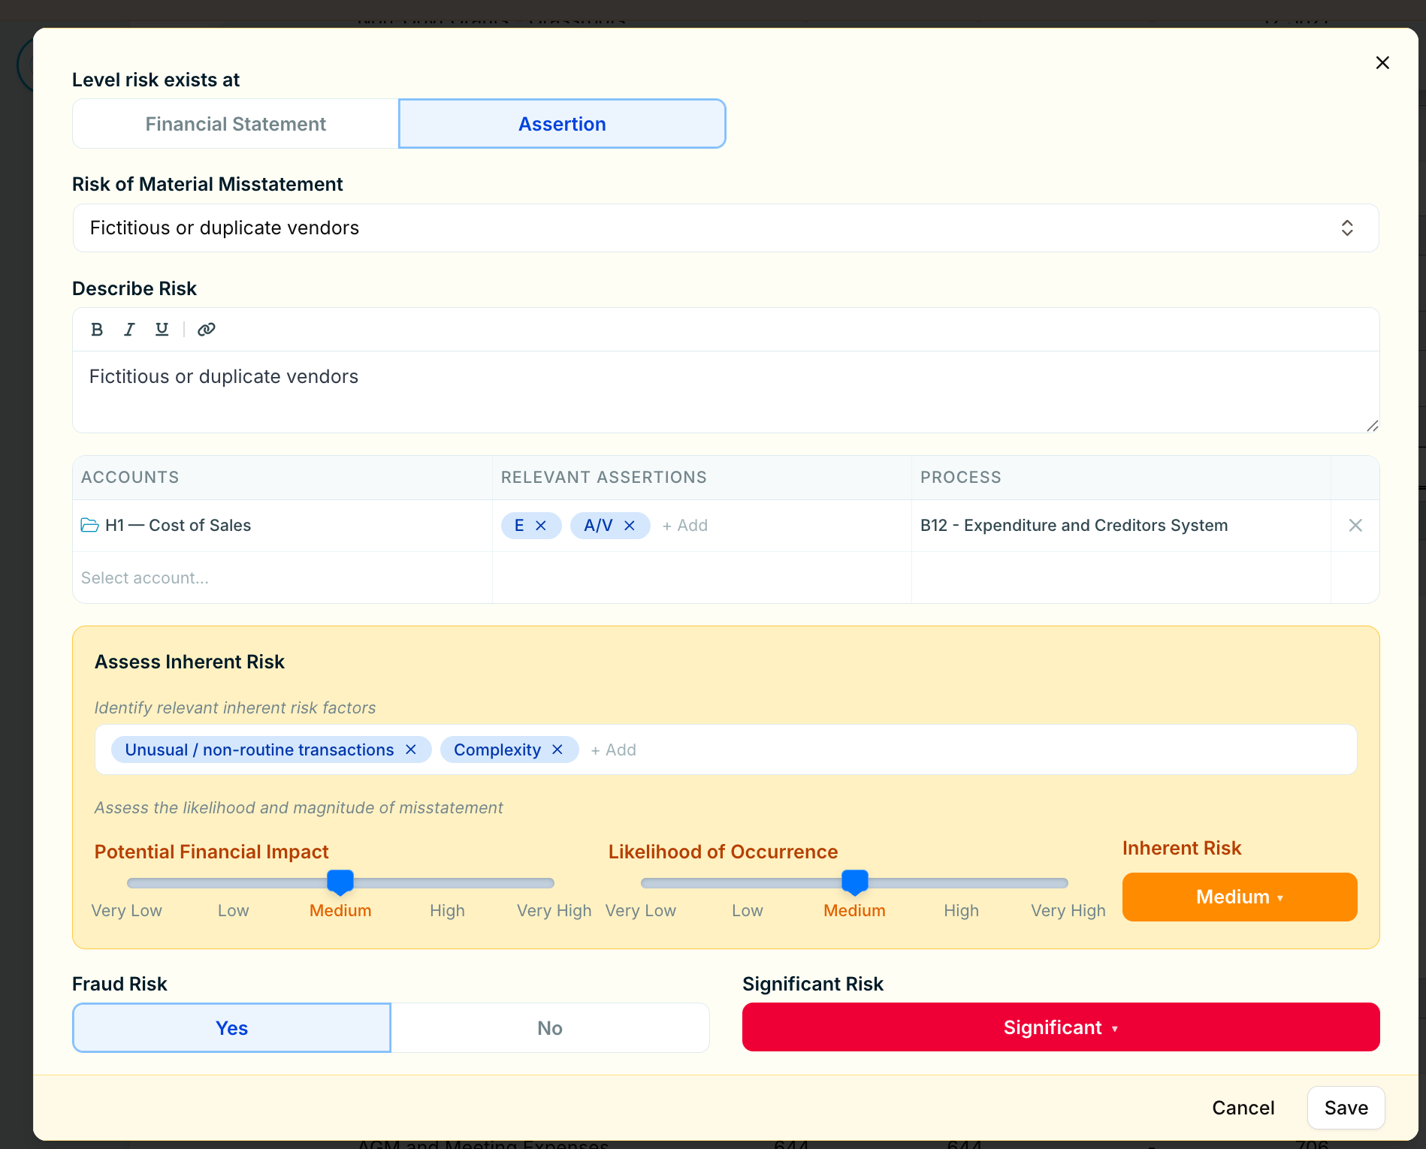The image size is (1426, 1149).
Task: Remove the E assertion tag
Action: [x=541, y=526]
